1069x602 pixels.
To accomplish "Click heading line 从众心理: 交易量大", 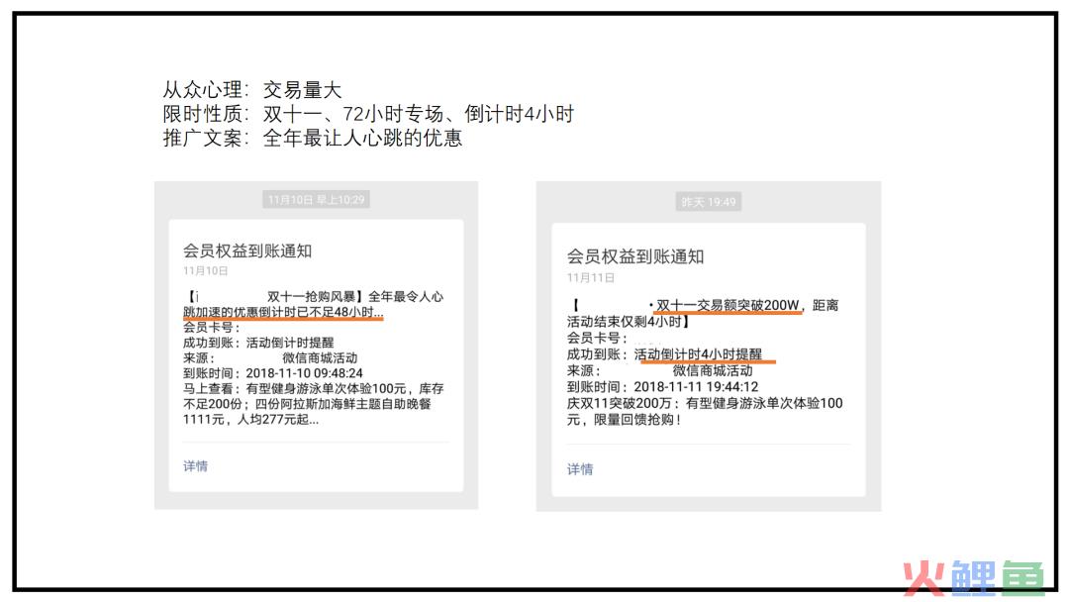I will click(251, 90).
